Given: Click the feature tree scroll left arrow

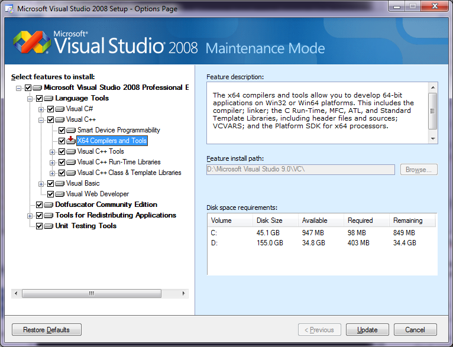Looking at the screenshot, I should pos(16,294).
